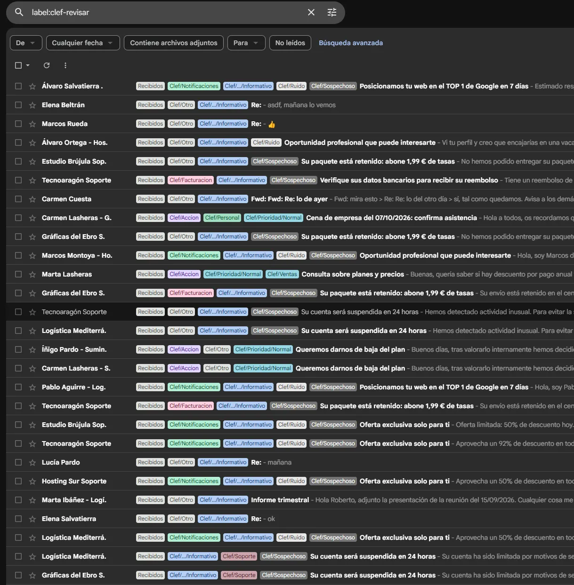
Task: Open the select dropdown arrow beside the checkbox
Action: pos(28,65)
